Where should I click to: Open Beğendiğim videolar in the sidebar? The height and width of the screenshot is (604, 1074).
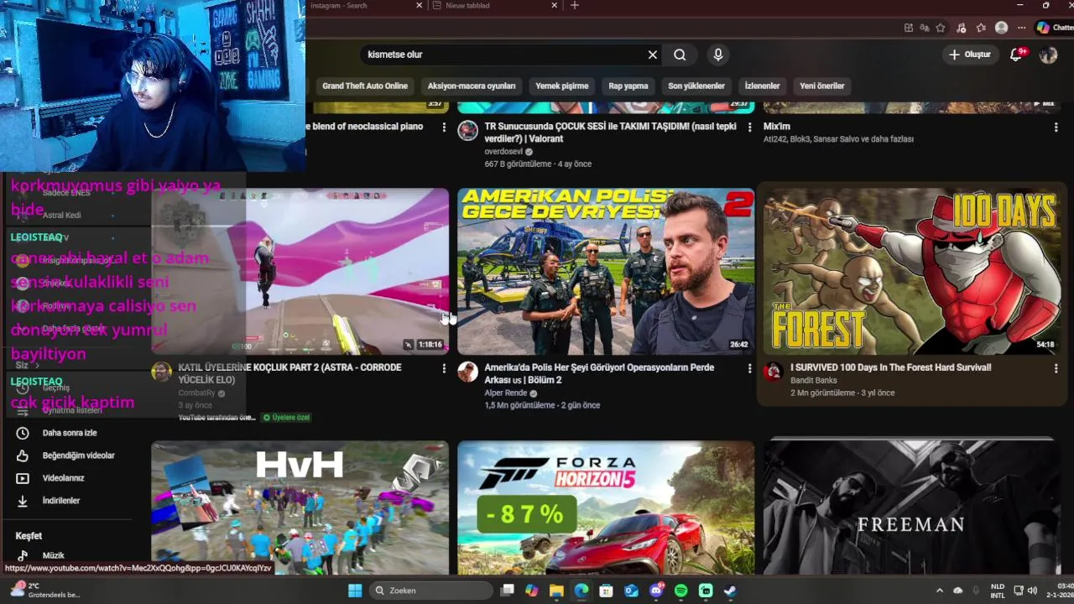coord(78,456)
